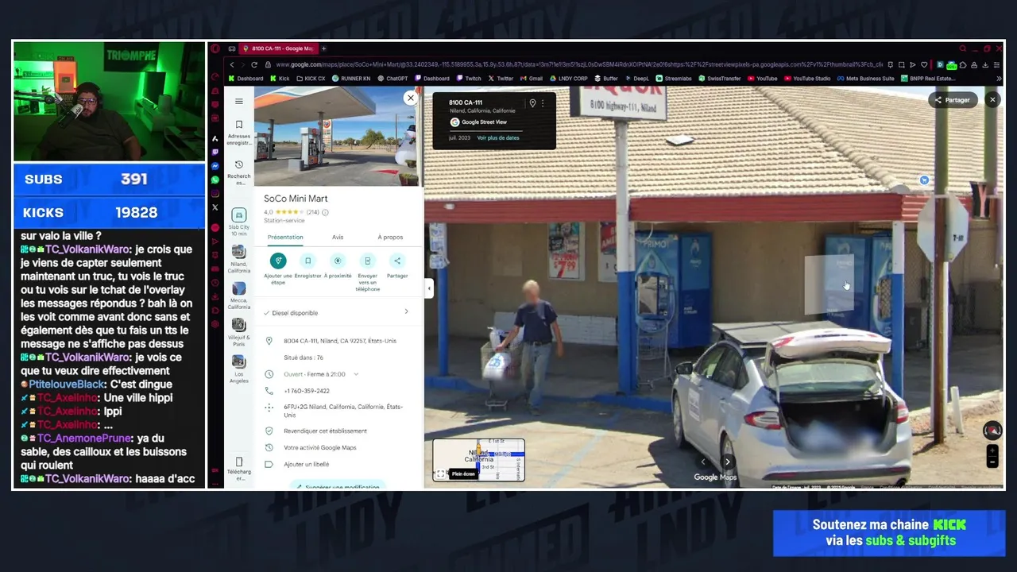The width and height of the screenshot is (1017, 572).
Task: Open Villejuif & Paris recent item
Action: point(238,333)
